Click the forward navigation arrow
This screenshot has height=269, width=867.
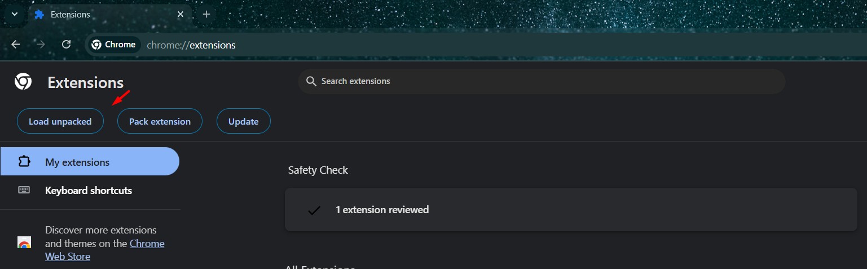[x=41, y=45]
